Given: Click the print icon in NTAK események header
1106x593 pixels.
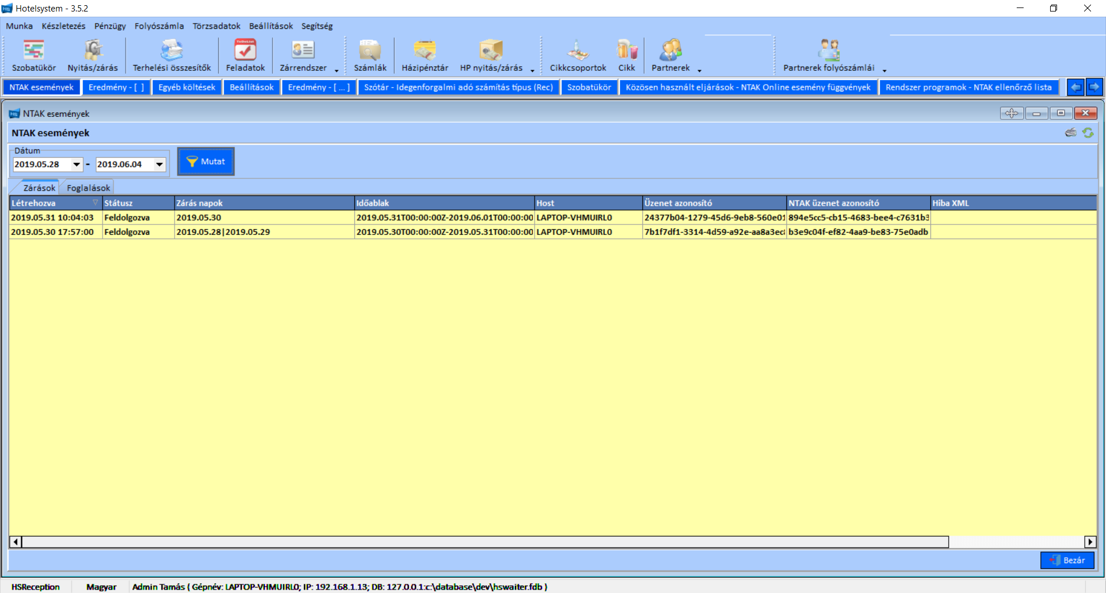Looking at the screenshot, I should (x=1071, y=132).
